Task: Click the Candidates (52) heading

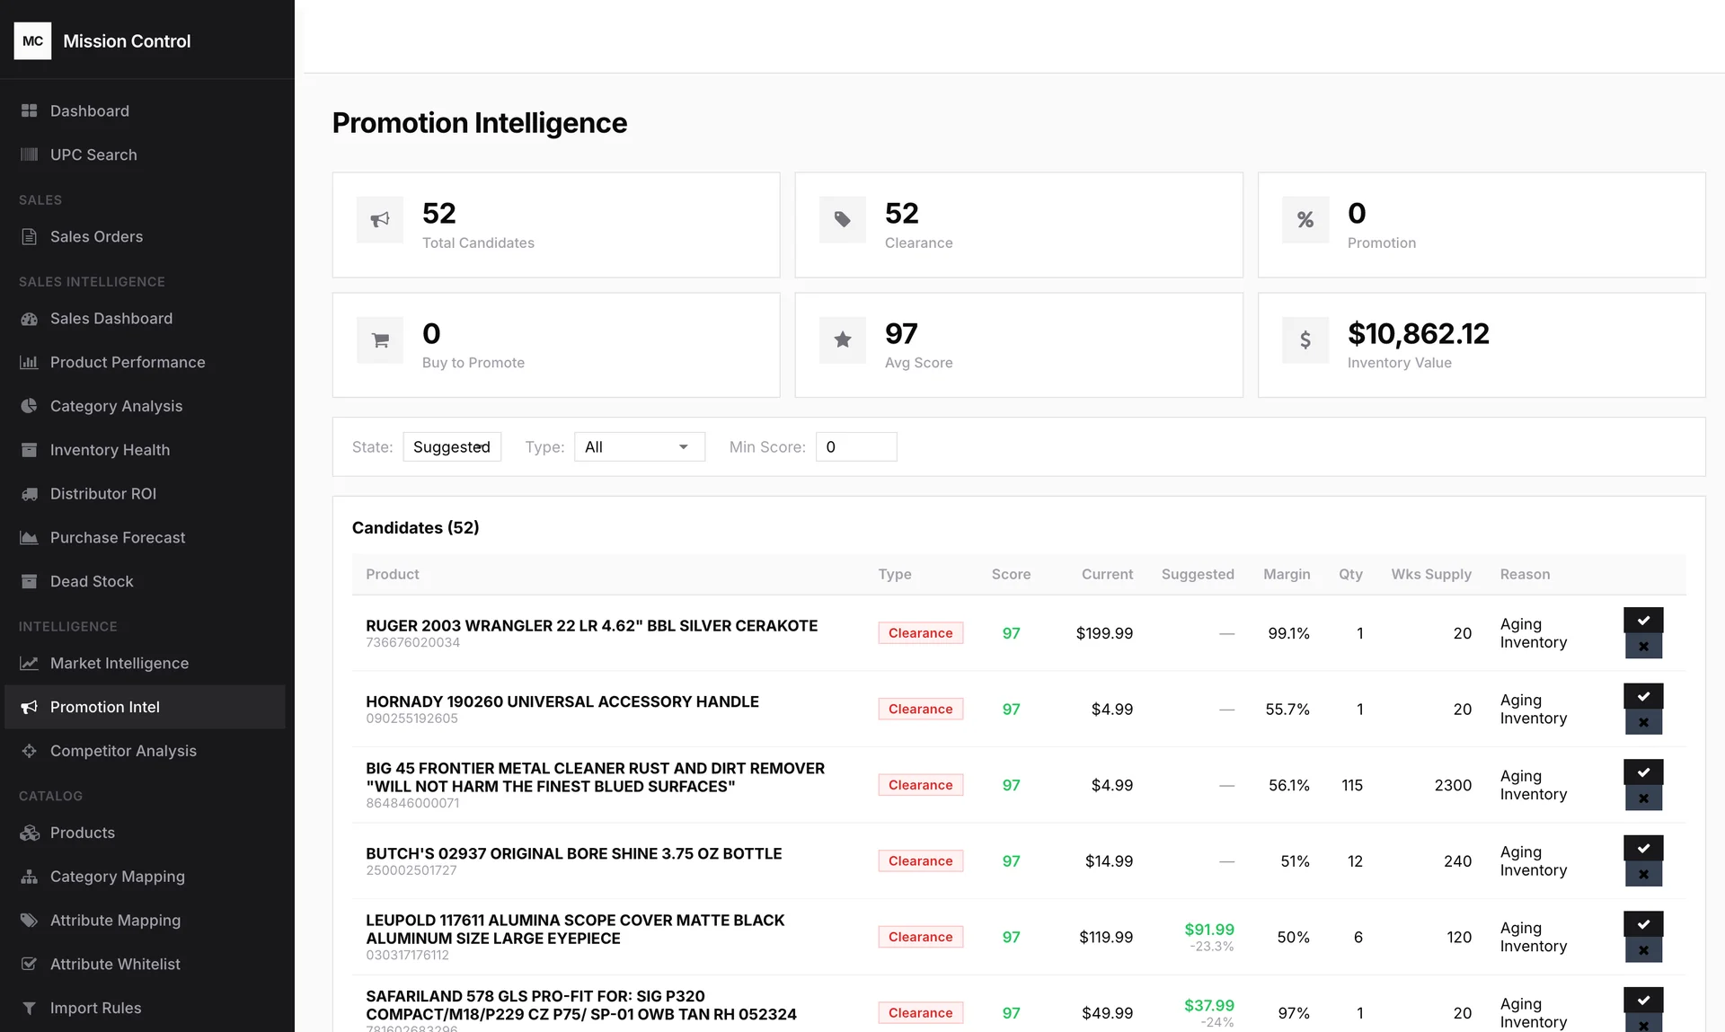Action: click(x=415, y=527)
